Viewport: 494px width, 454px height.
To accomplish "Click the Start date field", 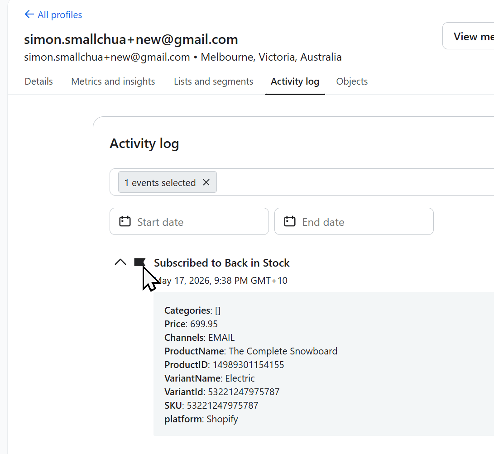I will point(189,221).
